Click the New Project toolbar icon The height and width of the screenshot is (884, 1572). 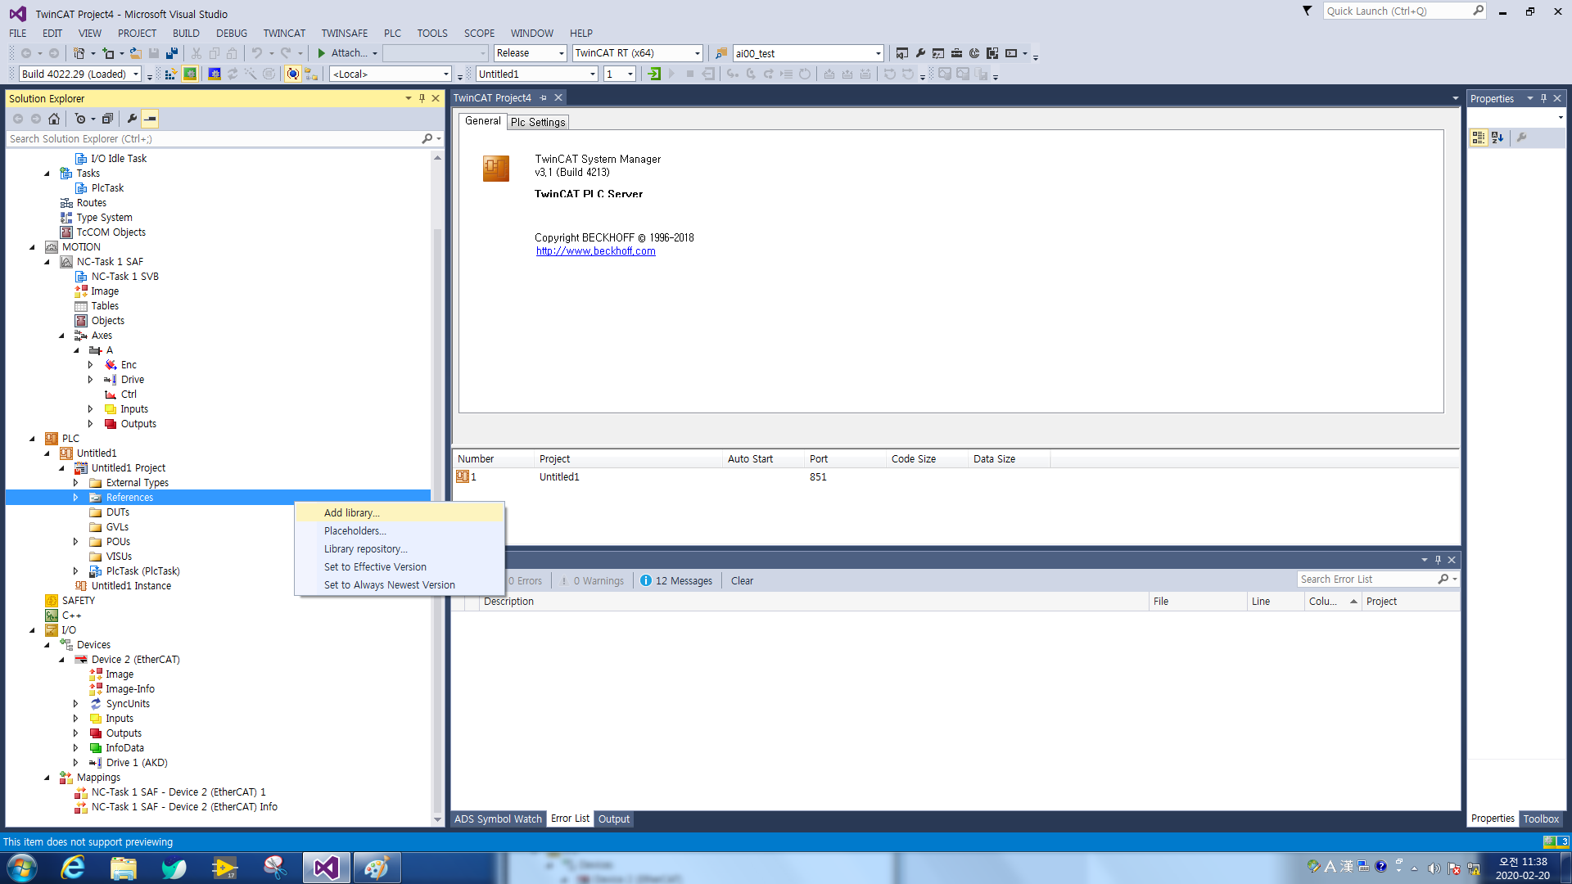coord(79,53)
